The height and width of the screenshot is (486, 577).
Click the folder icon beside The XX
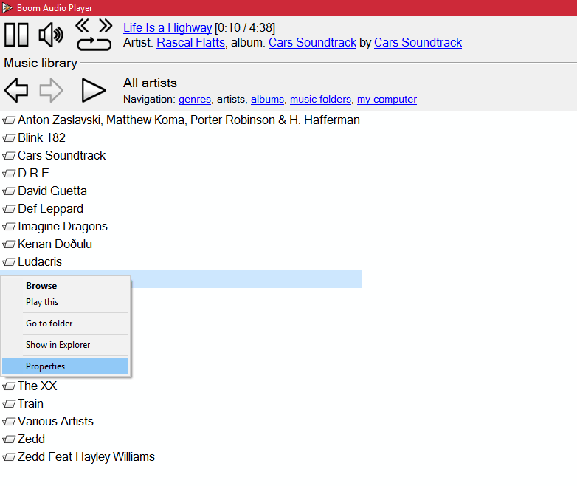click(x=9, y=386)
